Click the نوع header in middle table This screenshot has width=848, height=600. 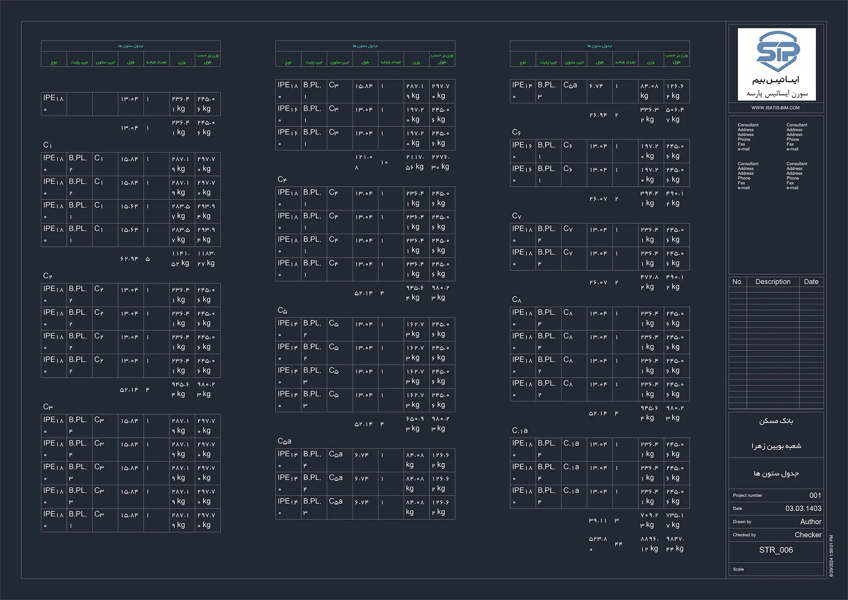(288, 62)
